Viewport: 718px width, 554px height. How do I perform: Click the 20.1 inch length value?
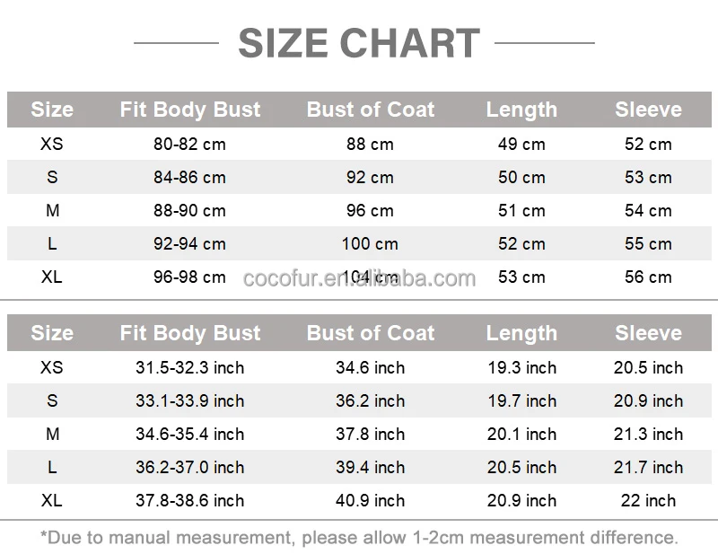point(521,434)
